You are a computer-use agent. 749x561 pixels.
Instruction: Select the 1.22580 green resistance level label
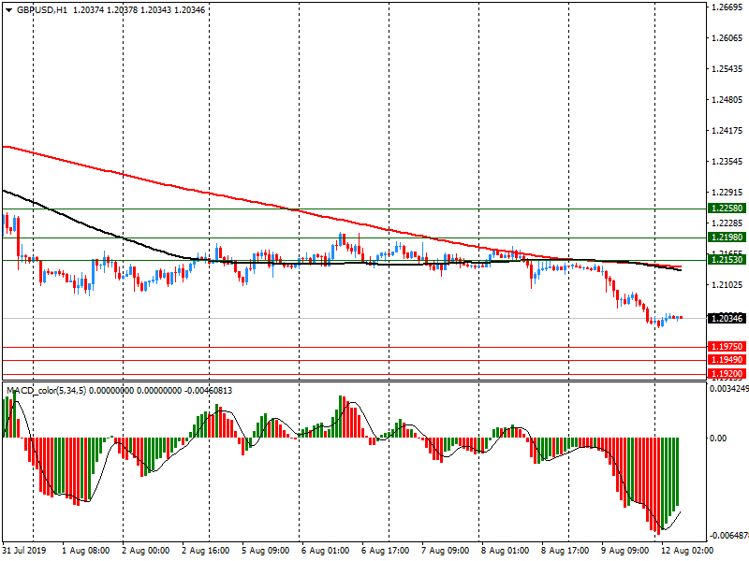727,209
